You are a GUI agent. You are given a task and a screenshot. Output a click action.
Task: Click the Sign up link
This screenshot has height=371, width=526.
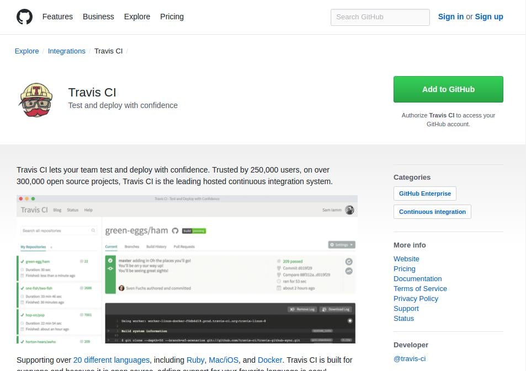489,17
